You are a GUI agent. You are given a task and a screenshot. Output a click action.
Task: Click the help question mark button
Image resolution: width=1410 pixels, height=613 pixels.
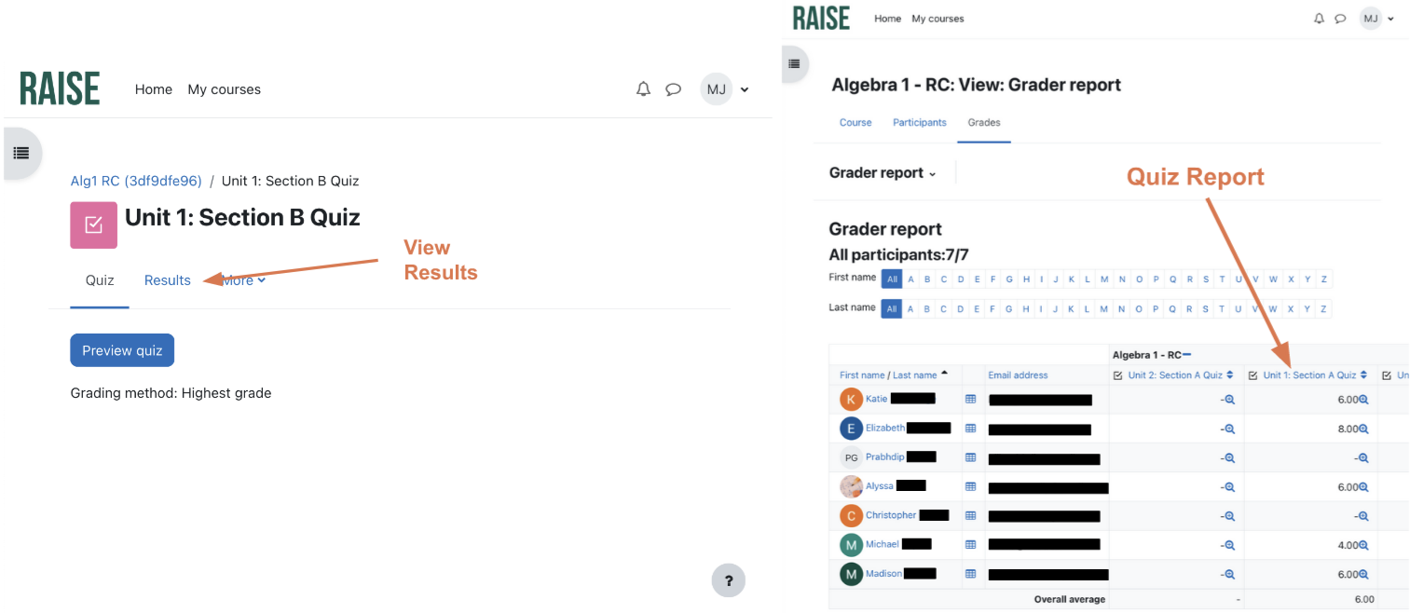click(728, 581)
